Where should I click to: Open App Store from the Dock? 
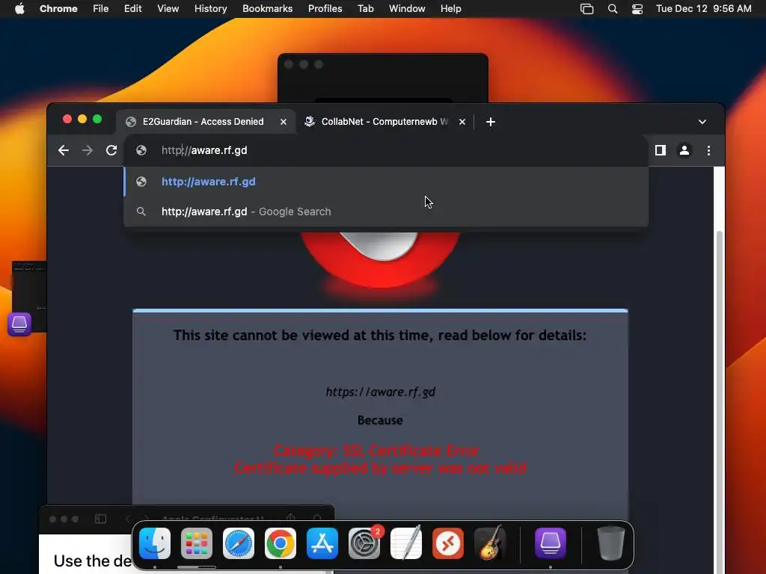[322, 543]
